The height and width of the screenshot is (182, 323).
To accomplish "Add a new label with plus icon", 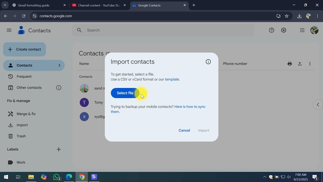I will pos(59,149).
